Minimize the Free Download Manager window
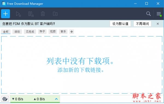 click(135, 4)
